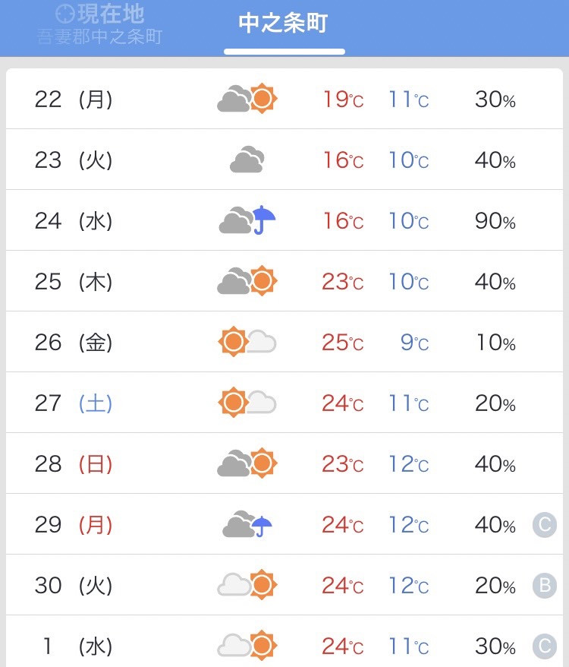569x667 pixels.
Task: Select the date label 28 (日)
Action: 74,463
